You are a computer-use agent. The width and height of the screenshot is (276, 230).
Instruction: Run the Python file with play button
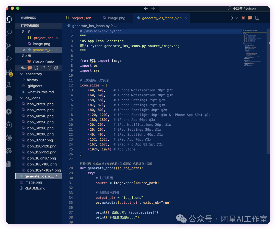point(232,18)
